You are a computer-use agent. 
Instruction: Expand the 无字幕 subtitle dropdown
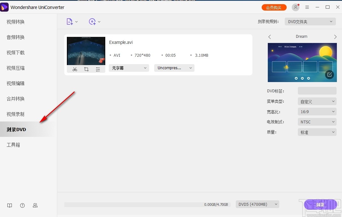point(129,68)
